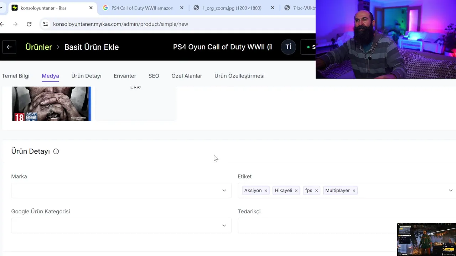Open the Google Ürün Kategorisi dropdown
Viewport: 456px width, 256px height.
tap(121, 225)
